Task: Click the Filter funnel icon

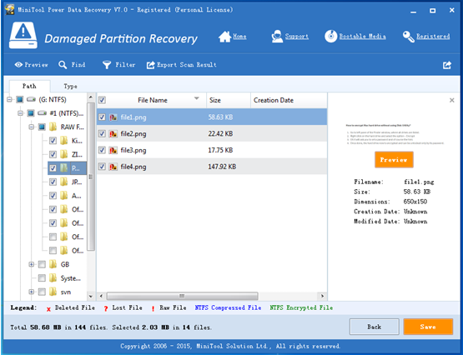Action: click(107, 65)
